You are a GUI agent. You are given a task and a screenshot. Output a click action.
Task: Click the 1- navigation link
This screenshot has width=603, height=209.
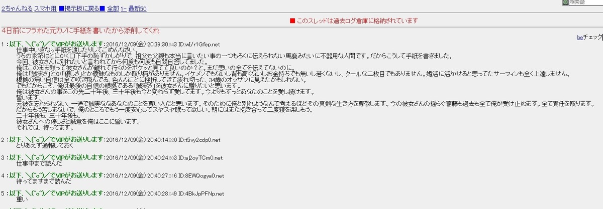[x=125, y=9]
